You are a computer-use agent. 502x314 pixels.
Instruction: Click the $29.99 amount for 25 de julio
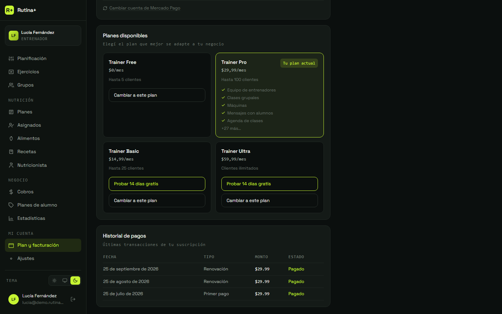coord(262,294)
